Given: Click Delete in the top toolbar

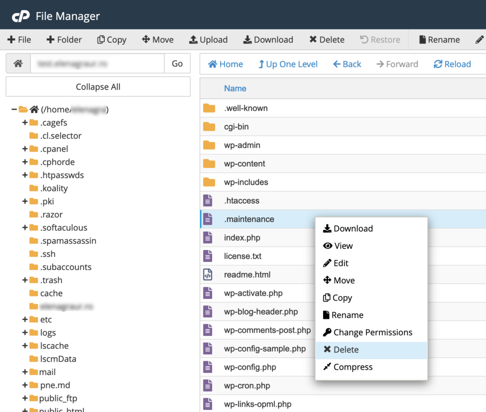Looking at the screenshot, I should click(327, 40).
